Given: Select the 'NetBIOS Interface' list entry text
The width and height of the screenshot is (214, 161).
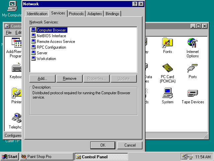Looking at the screenshot, I should click(51, 36).
